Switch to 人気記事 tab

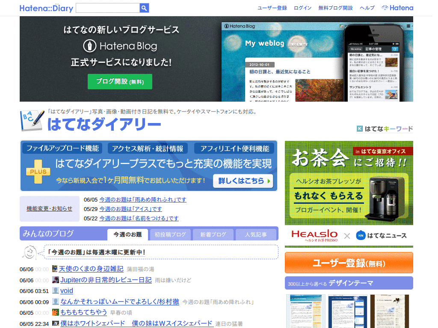point(256,234)
